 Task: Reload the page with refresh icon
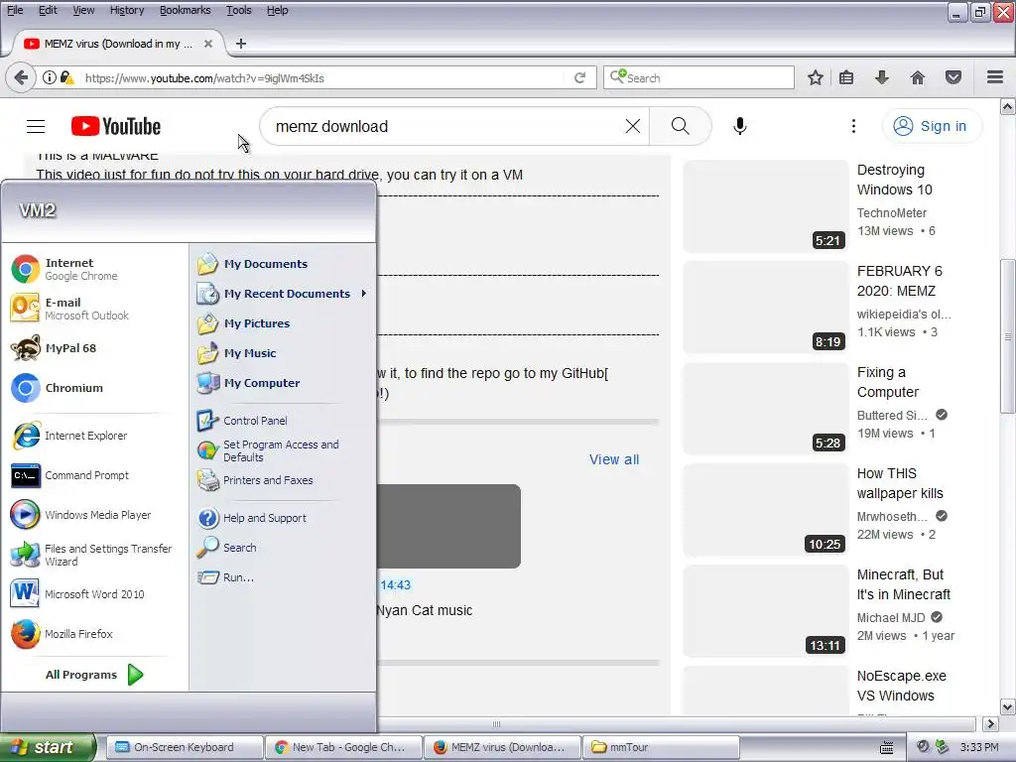click(579, 77)
